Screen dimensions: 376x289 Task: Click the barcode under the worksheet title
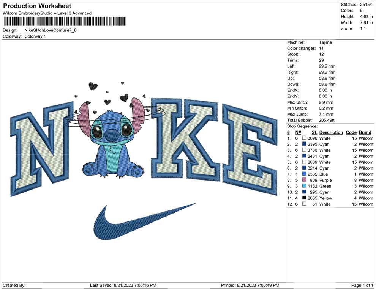64,21
